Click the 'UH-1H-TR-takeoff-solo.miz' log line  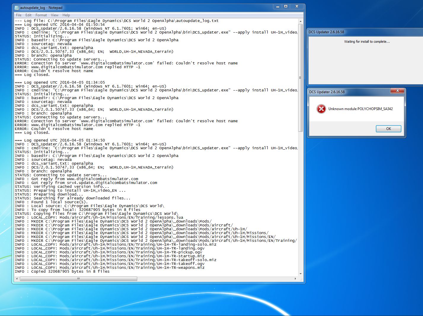[116, 260]
